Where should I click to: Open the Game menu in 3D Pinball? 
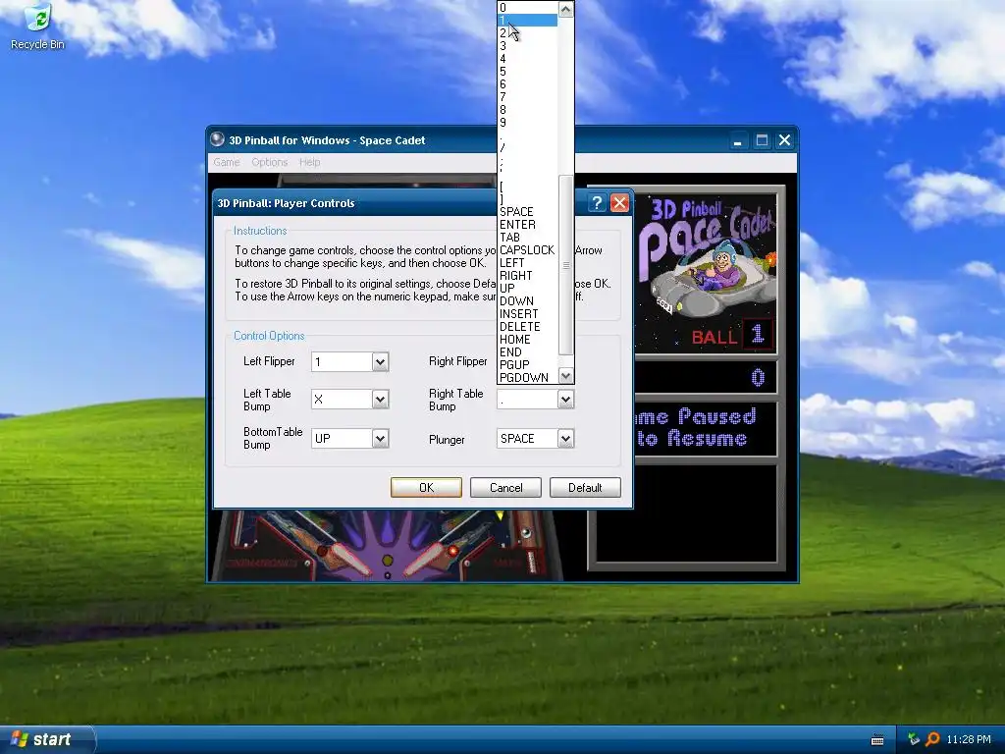point(227,162)
